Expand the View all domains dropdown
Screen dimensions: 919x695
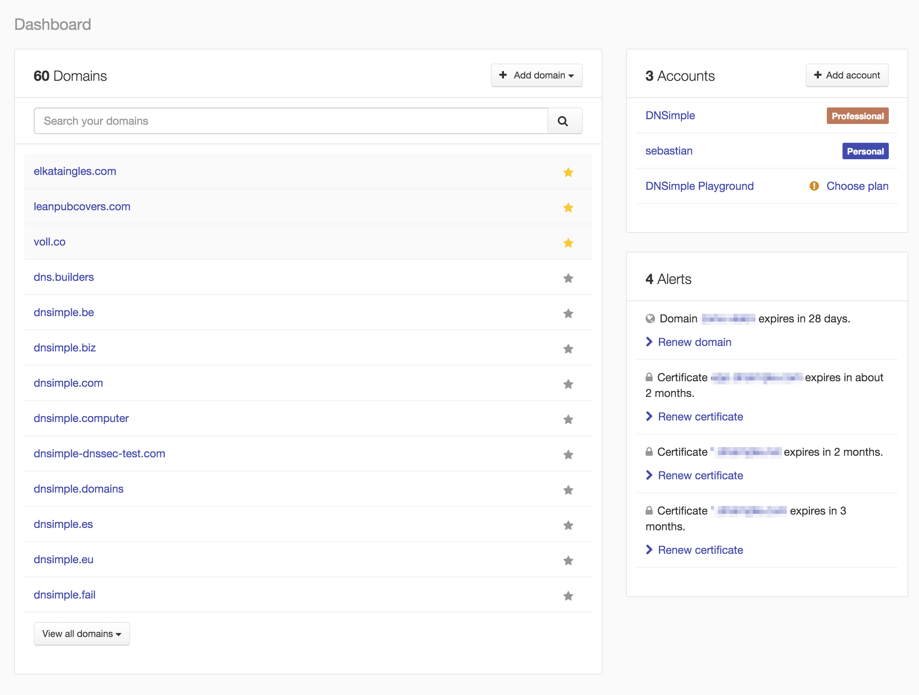coord(82,634)
